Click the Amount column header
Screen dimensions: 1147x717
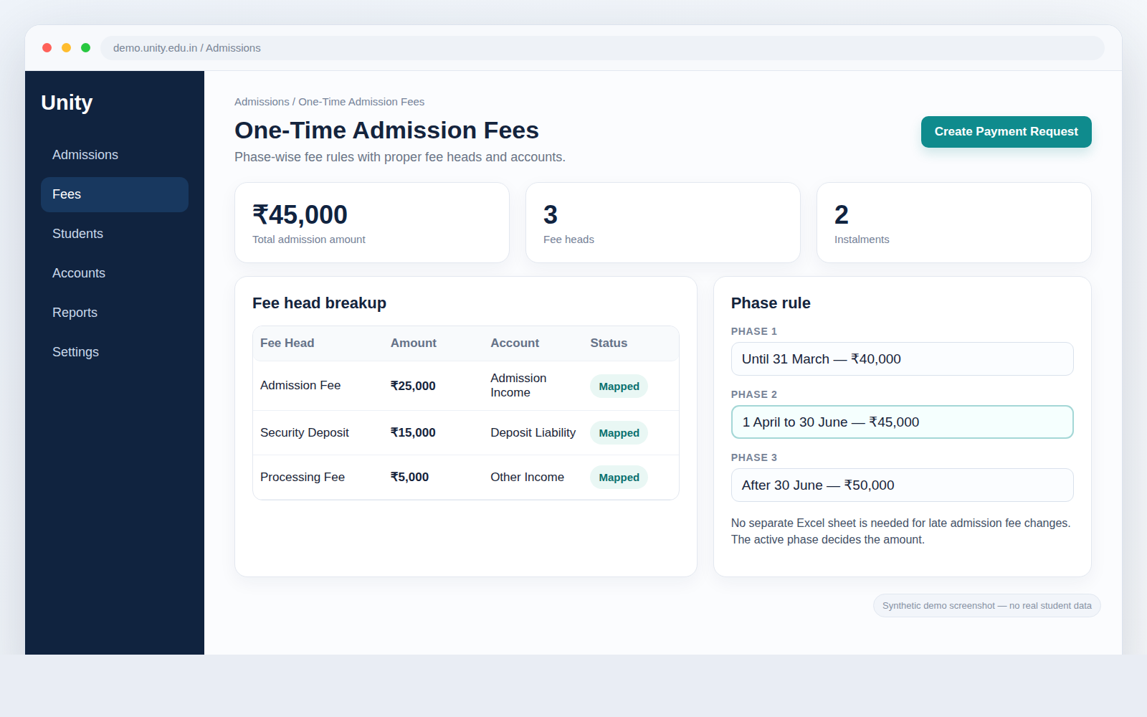tap(413, 343)
